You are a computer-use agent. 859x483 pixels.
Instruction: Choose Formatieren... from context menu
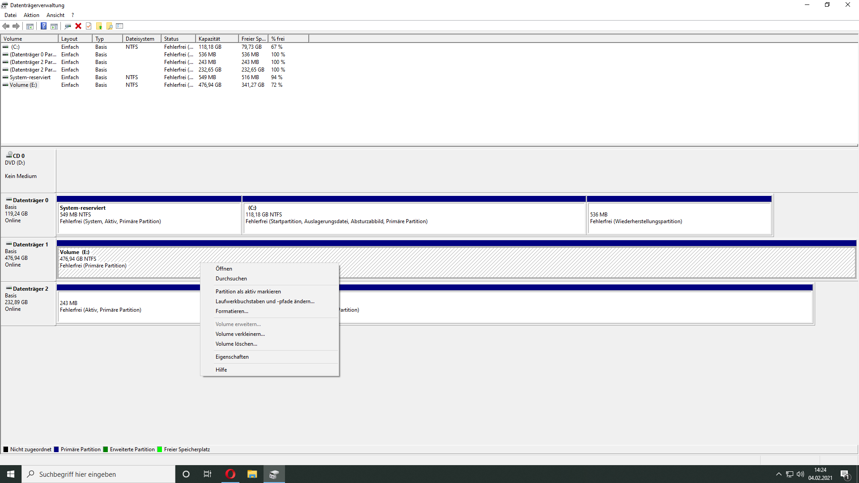232,311
